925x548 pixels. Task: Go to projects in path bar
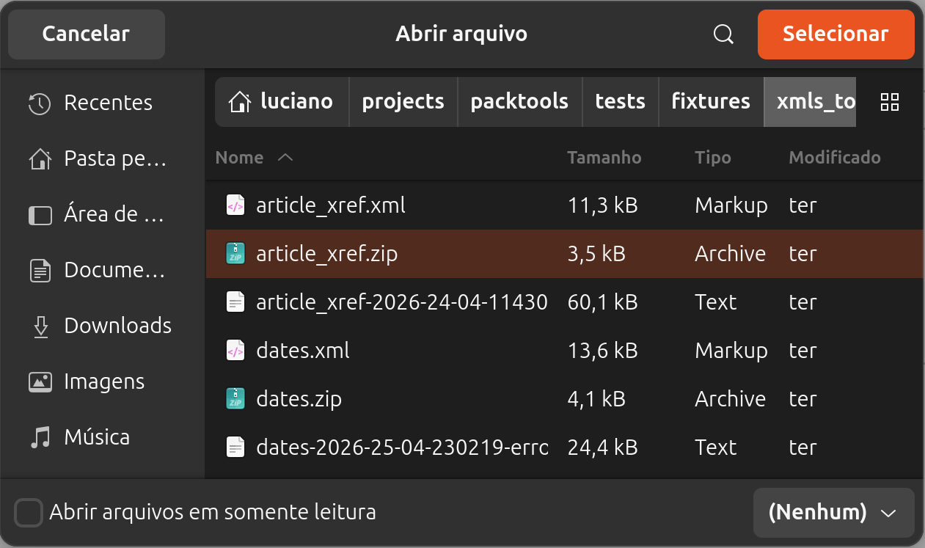pyautogui.click(x=403, y=102)
